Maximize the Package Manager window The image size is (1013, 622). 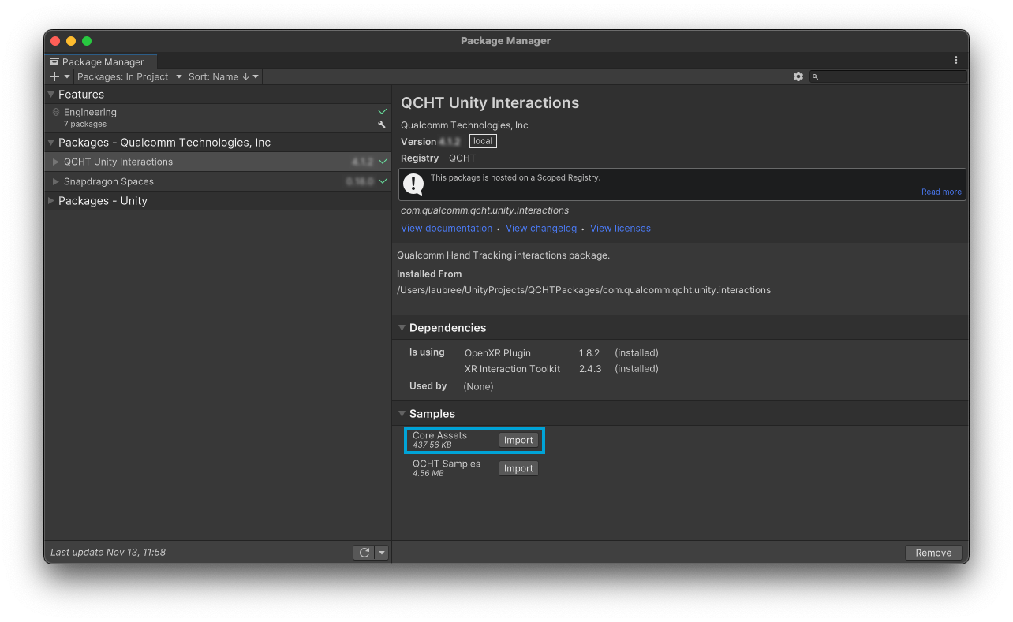(87, 41)
